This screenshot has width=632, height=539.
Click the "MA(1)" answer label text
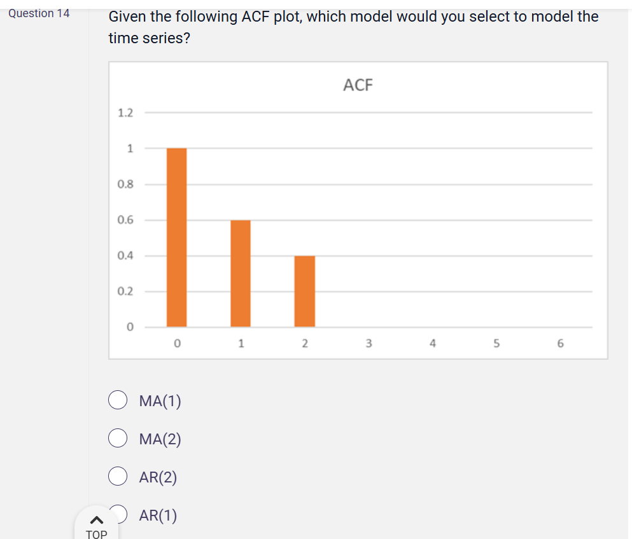pyautogui.click(x=160, y=401)
